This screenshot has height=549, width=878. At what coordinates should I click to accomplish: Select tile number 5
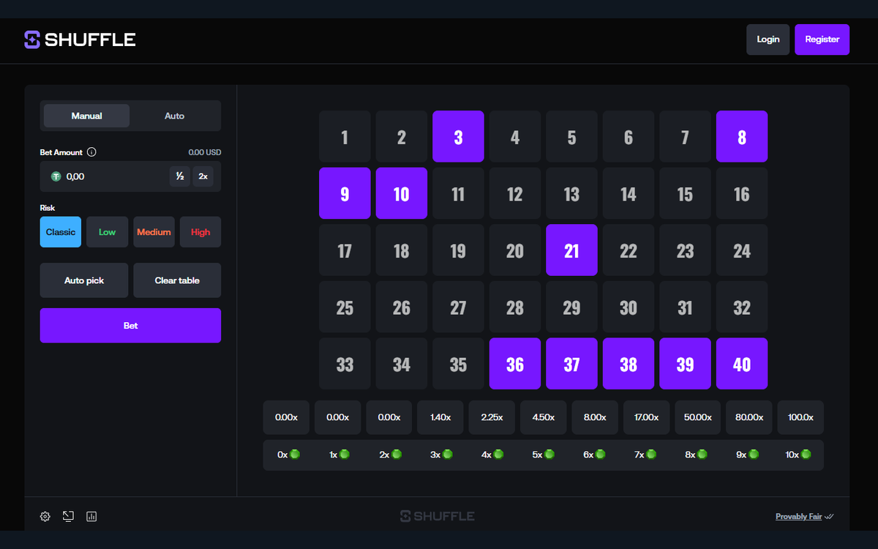571,136
